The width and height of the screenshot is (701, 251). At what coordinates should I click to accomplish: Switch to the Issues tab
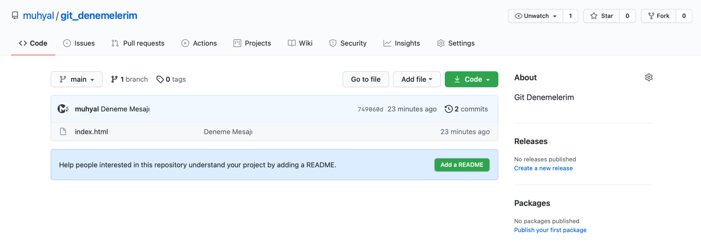pyautogui.click(x=79, y=43)
